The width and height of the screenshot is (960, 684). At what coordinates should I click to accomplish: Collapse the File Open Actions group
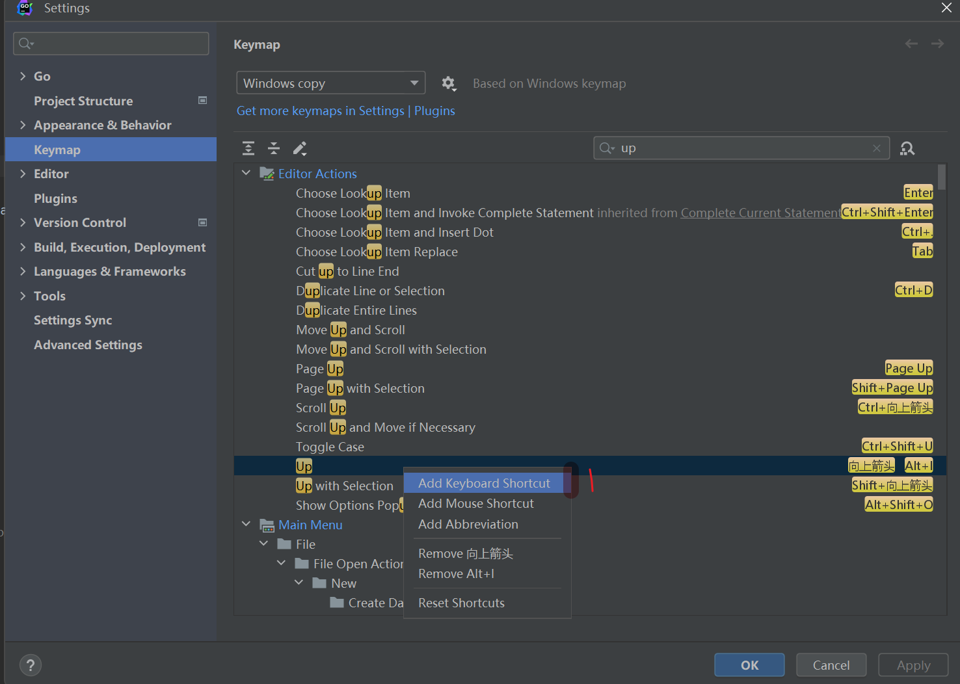pyautogui.click(x=281, y=563)
